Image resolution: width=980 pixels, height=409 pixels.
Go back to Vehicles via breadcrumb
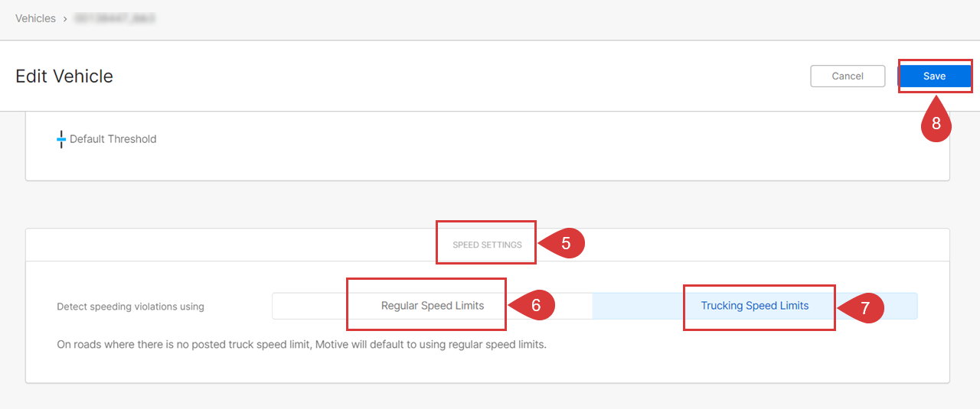click(x=35, y=18)
